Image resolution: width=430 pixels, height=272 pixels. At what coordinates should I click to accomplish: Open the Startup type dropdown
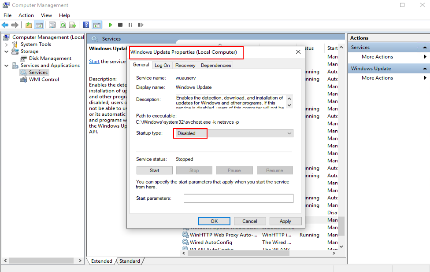point(234,133)
